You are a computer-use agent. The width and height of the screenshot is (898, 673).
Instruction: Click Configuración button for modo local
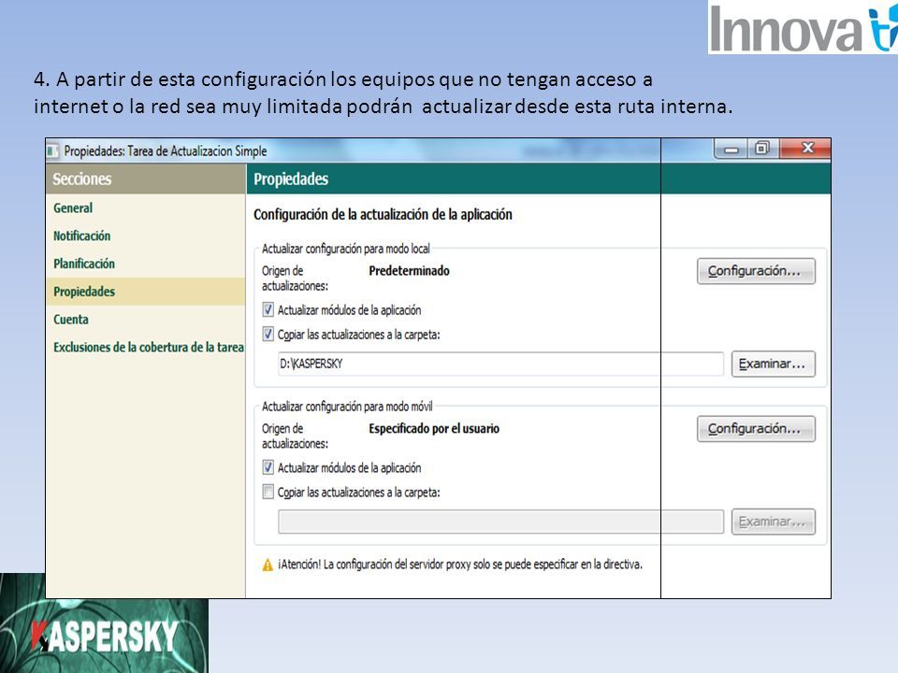756,271
